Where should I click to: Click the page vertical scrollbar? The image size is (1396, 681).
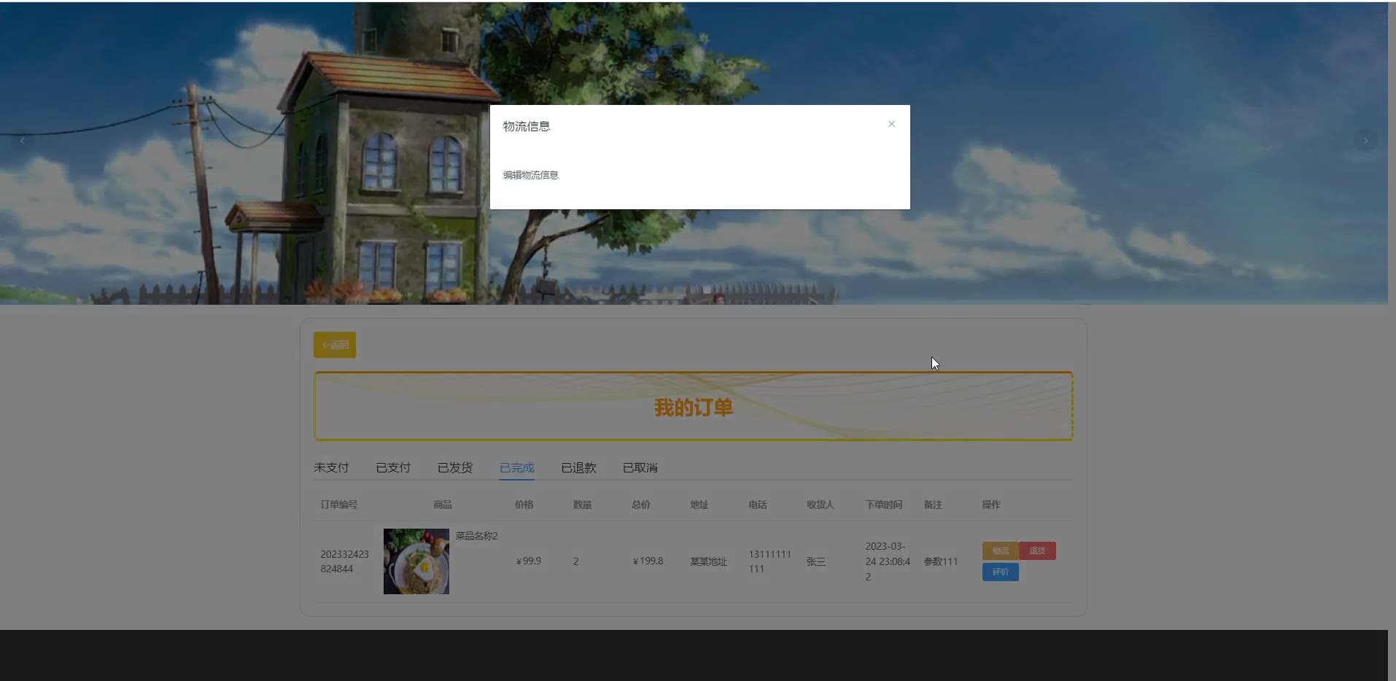click(x=1392, y=340)
